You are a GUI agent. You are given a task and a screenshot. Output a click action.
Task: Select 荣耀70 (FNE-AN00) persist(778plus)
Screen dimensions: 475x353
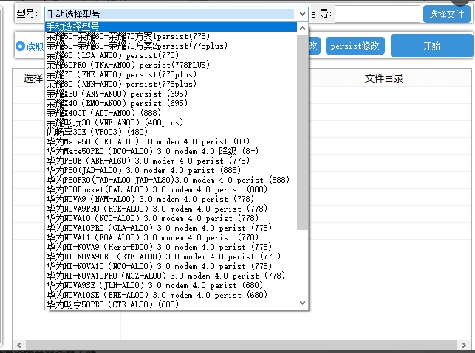(171, 74)
